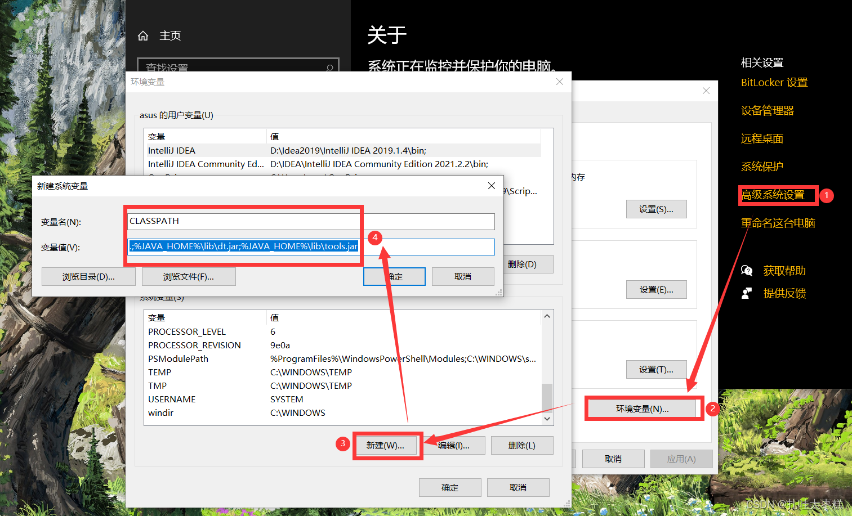Click into the 变量名 input field
Screen dimensions: 852x516
point(311,221)
